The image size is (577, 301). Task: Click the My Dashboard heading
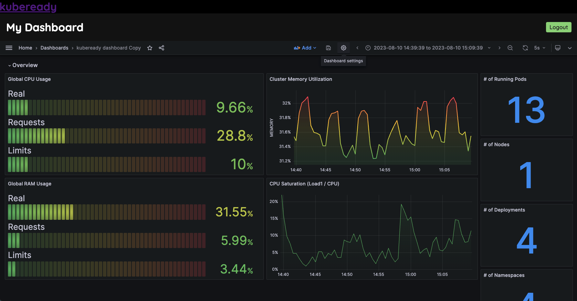tap(45, 28)
